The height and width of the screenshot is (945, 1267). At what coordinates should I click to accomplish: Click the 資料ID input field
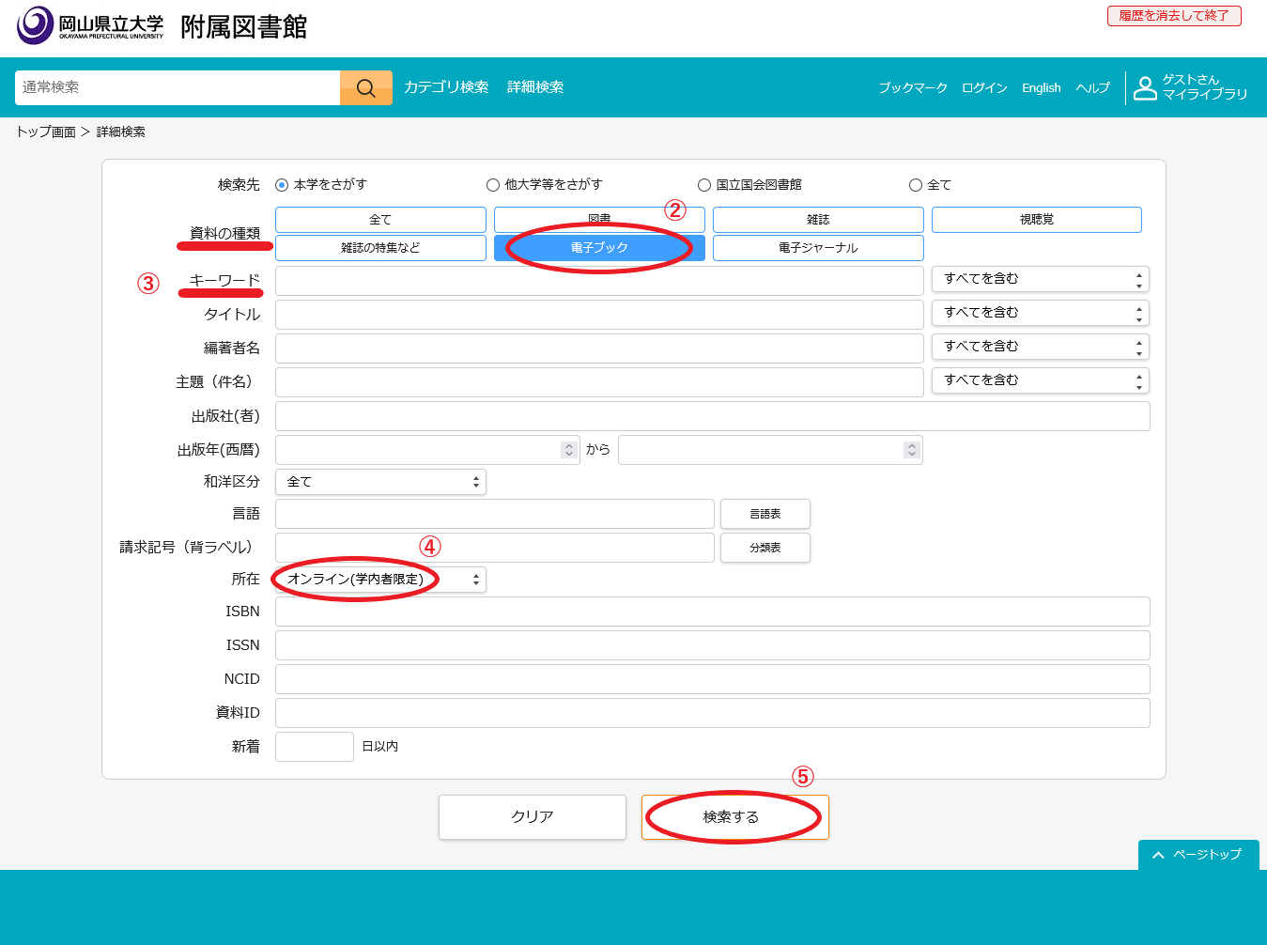click(x=713, y=713)
